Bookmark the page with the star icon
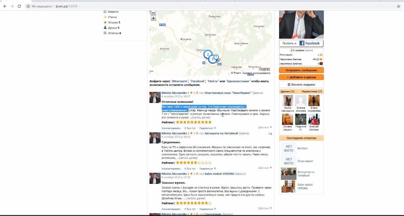This screenshot has height=216, width=404. point(398,6)
